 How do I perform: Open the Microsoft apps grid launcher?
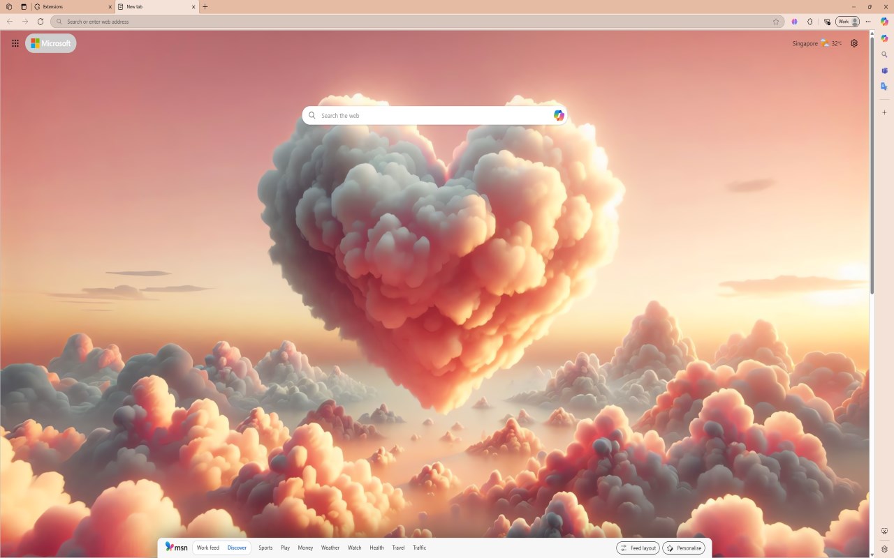point(15,43)
